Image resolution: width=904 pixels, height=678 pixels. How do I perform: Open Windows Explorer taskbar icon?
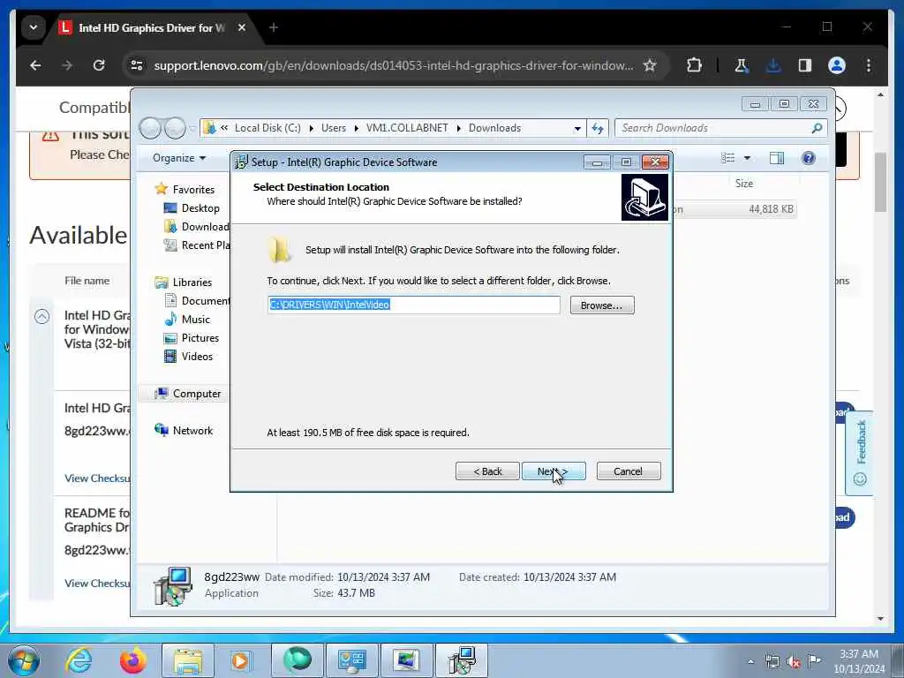[187, 660]
